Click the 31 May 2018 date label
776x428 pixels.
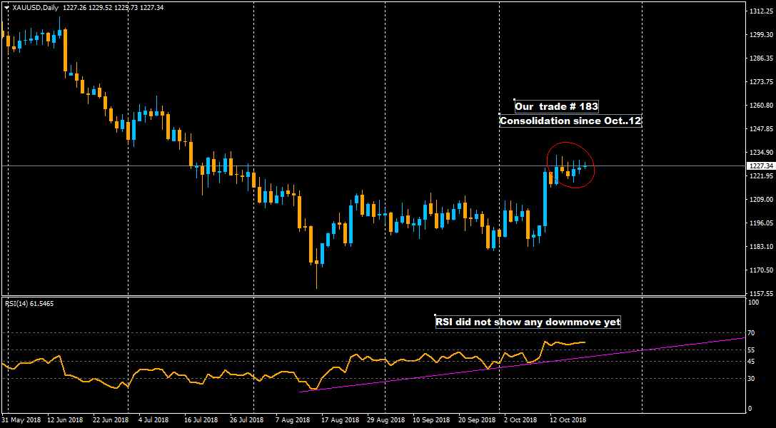21,420
